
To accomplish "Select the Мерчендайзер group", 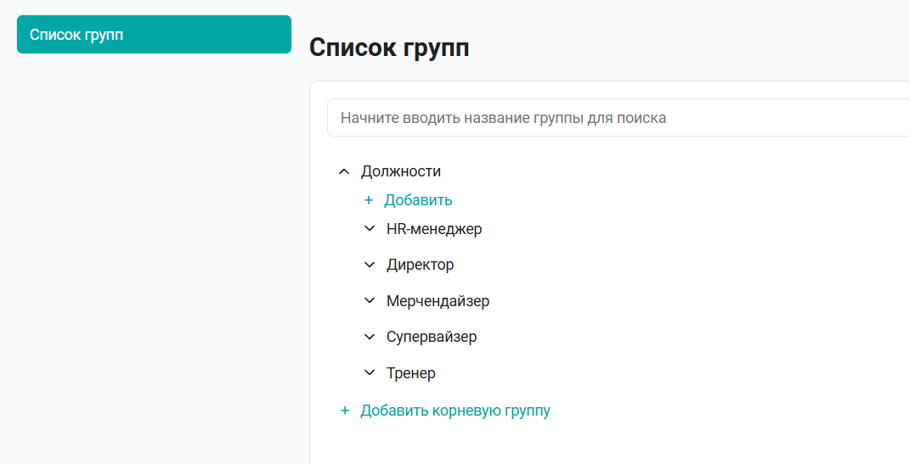I will (x=438, y=301).
